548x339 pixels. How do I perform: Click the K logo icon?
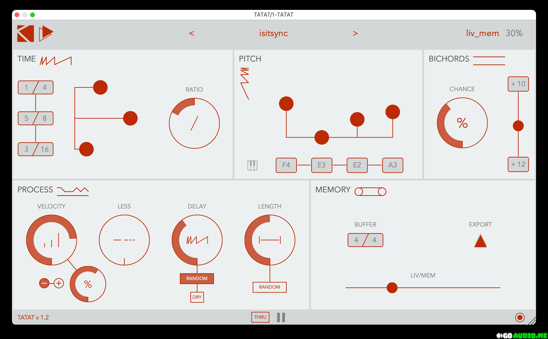25,33
